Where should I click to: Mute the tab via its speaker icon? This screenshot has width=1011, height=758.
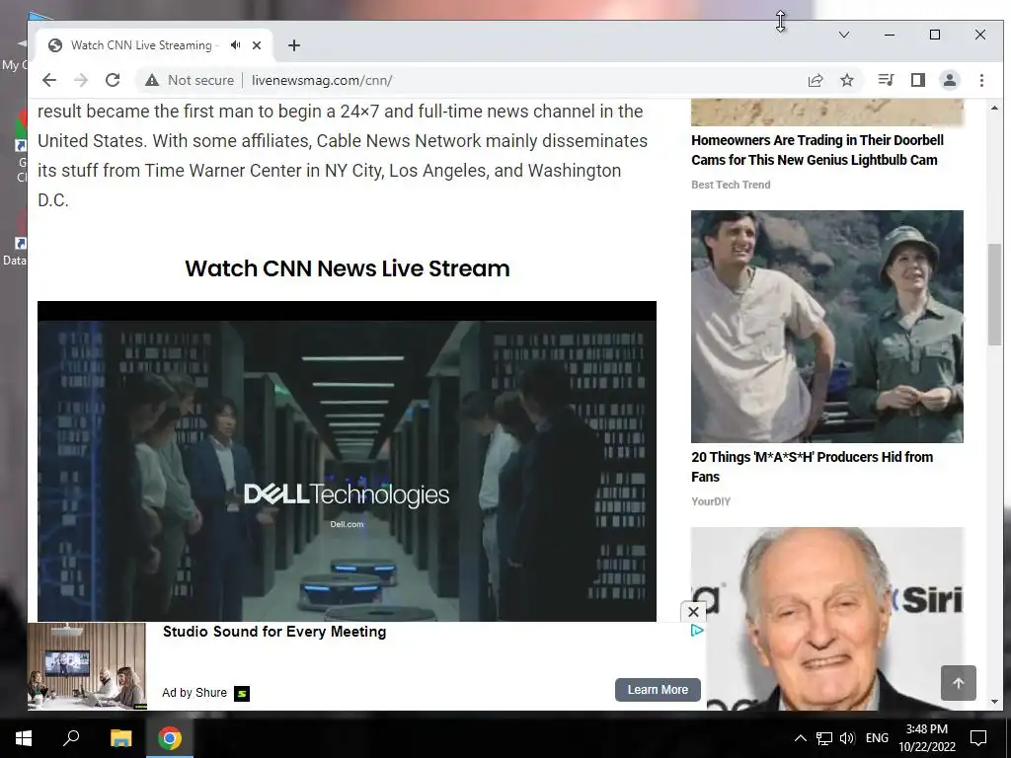(x=236, y=45)
